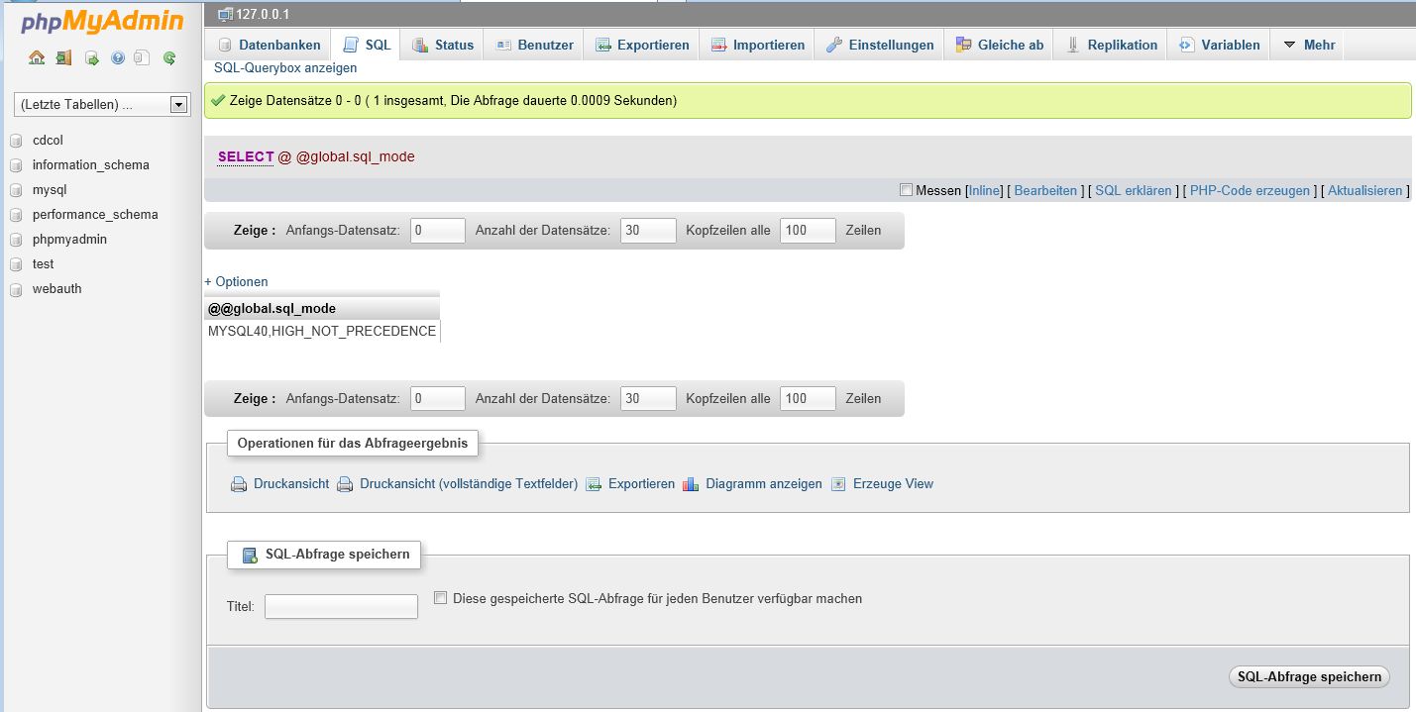Screen dimensions: 1416x712
Task: Click the SQL-Querybox anzeigen link
Action: [x=285, y=68]
